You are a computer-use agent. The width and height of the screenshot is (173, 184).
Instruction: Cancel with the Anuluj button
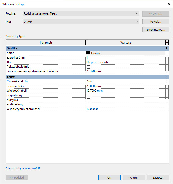(134, 178)
